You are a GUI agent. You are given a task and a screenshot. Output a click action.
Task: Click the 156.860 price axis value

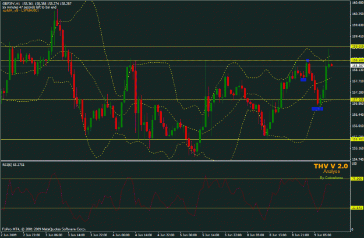point(358,104)
